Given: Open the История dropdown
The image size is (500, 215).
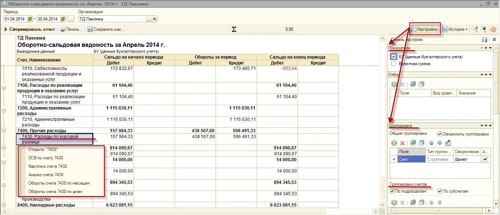Looking at the screenshot, I should point(455,29).
